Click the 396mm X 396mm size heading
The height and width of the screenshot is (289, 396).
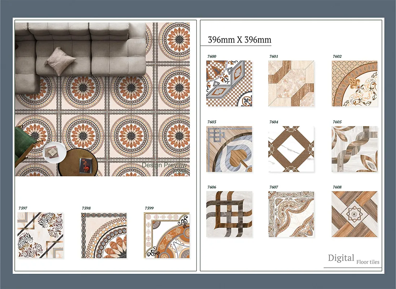[239, 40]
